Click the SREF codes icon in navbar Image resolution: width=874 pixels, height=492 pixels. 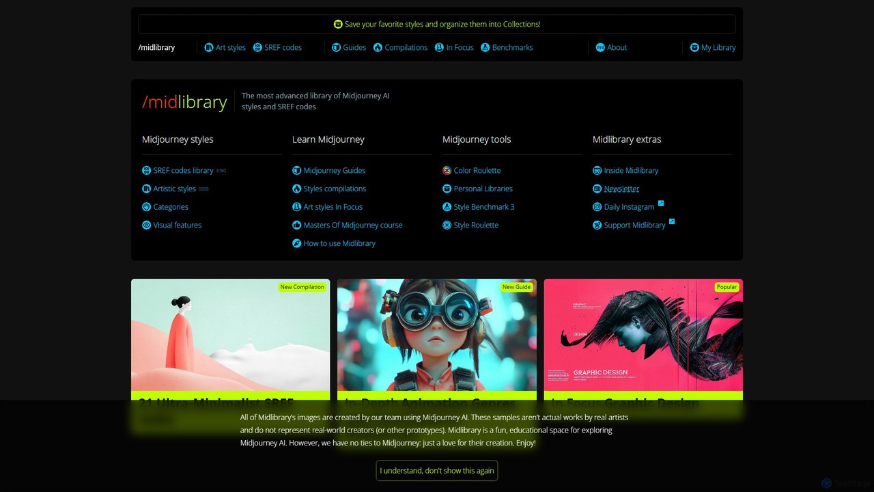(257, 47)
